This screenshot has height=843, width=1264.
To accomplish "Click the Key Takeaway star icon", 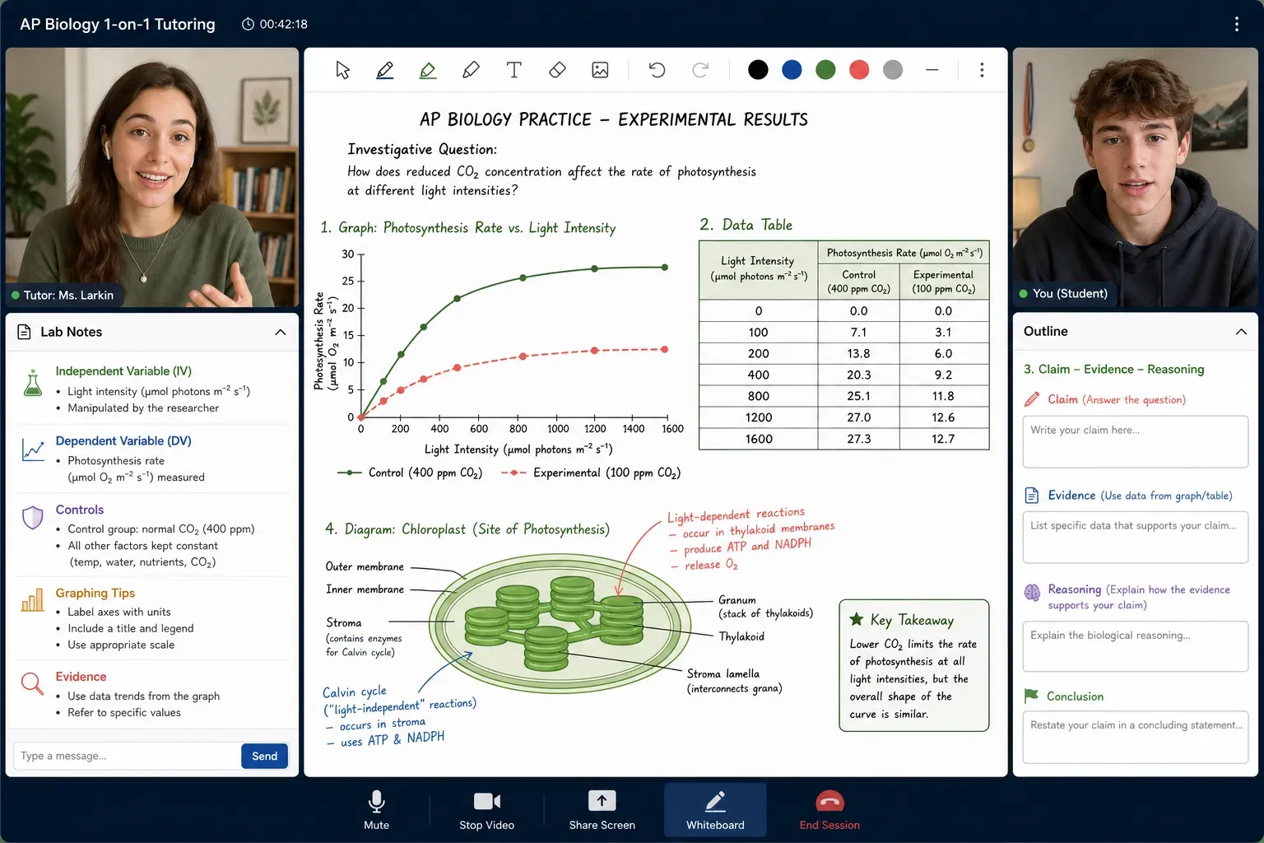I will tap(856, 619).
